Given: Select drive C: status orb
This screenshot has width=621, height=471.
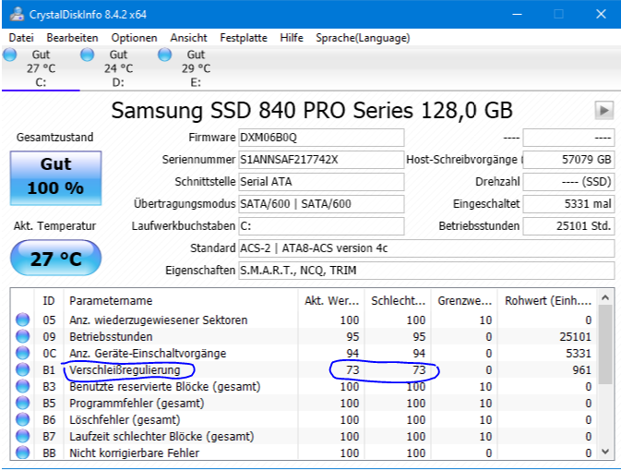Looking at the screenshot, I should [10, 54].
